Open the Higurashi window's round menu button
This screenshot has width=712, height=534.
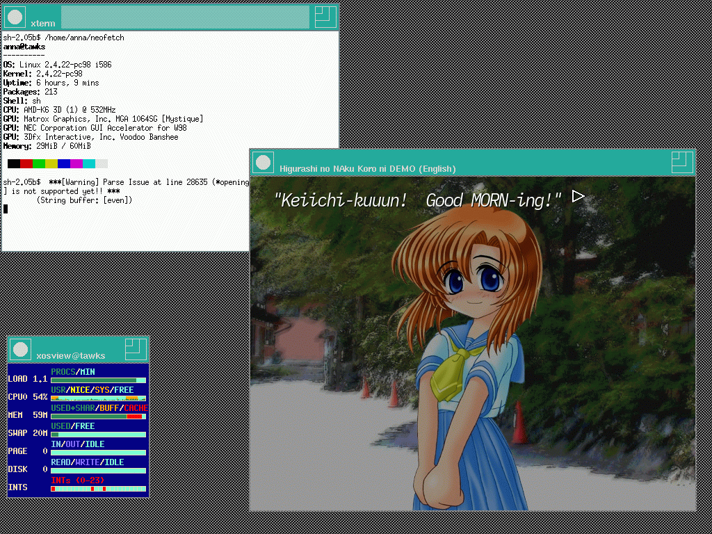click(264, 162)
